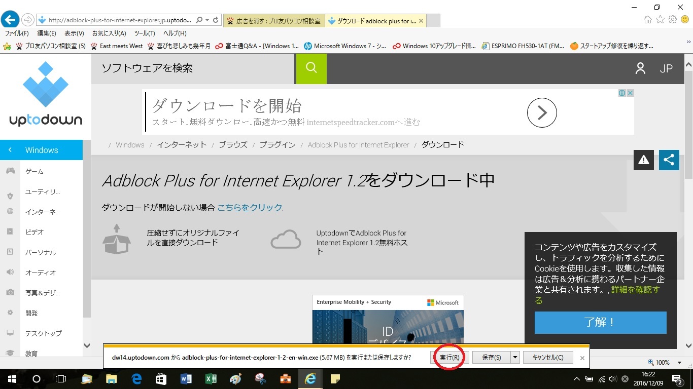This screenshot has width=693, height=389.
Task: Close the ダウンロード adblock plus tab
Action: (421, 21)
